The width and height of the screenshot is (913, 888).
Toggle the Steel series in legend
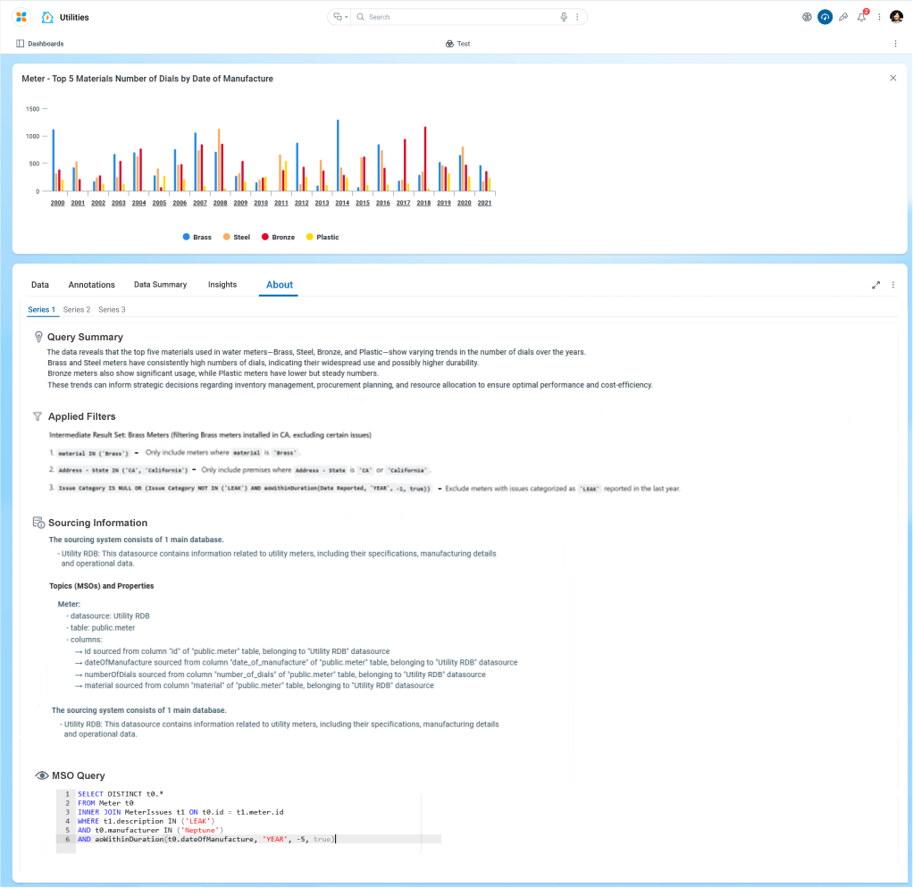tap(237, 237)
